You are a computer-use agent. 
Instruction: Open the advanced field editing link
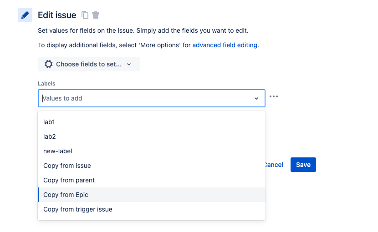[x=225, y=45]
